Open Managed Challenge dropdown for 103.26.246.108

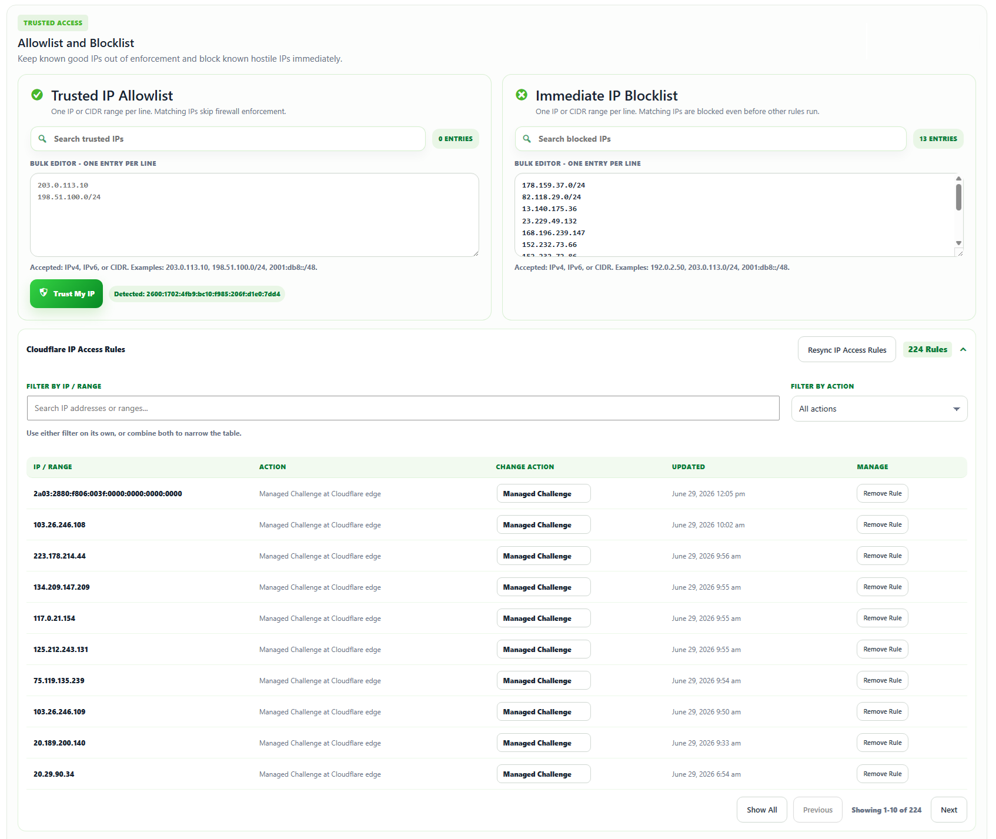[x=543, y=524]
